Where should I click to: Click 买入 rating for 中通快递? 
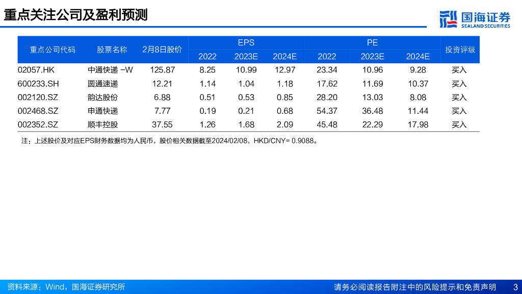click(459, 70)
